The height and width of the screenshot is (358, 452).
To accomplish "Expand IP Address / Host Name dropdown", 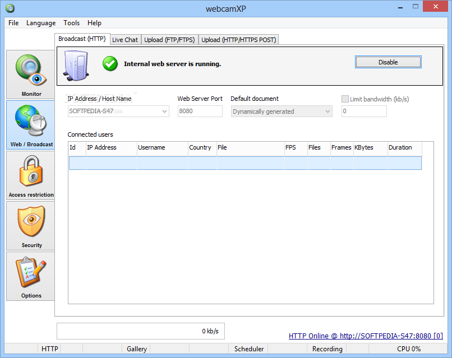I will 164,111.
